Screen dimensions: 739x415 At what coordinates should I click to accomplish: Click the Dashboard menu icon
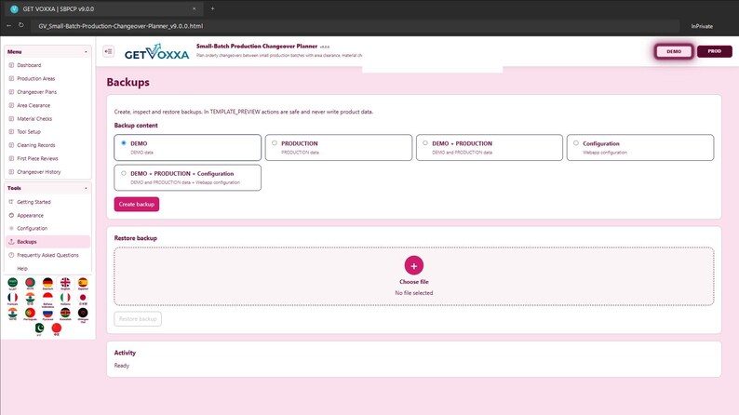[x=11, y=65]
